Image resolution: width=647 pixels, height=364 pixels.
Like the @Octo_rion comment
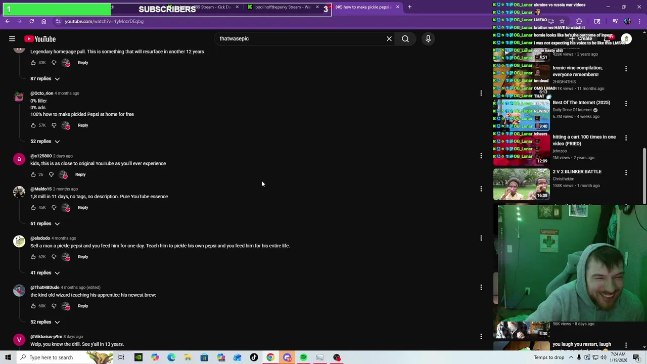33,125
